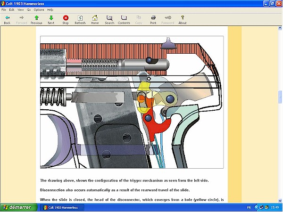Click the Forward arrow toolbar icon
This screenshot has width=283, height=212.
(x=22, y=19)
